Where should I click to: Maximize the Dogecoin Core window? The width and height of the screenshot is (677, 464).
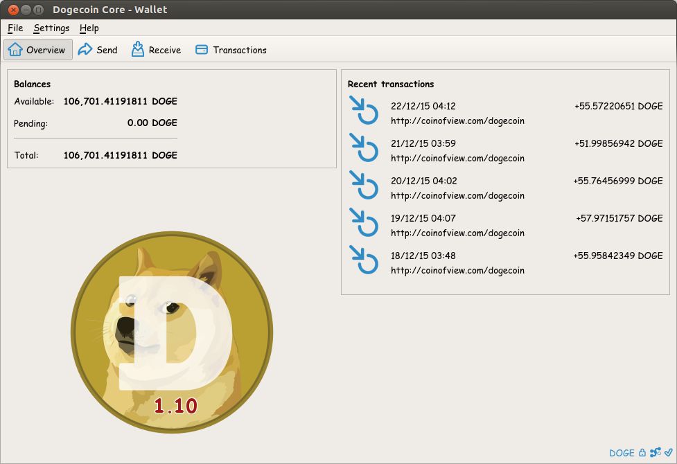point(38,10)
